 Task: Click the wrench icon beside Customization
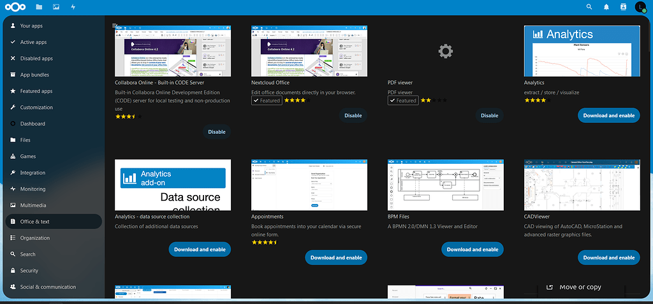(x=13, y=108)
